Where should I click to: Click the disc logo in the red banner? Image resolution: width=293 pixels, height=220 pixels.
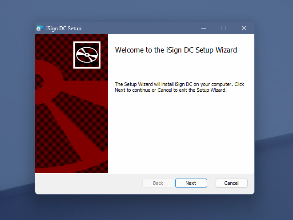[87, 55]
